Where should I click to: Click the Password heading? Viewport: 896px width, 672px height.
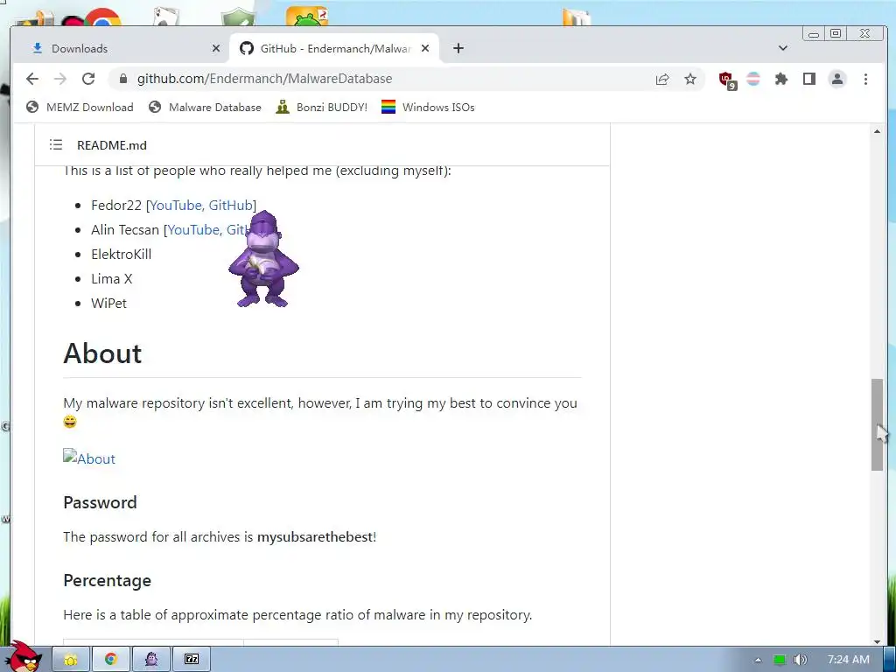(x=100, y=502)
